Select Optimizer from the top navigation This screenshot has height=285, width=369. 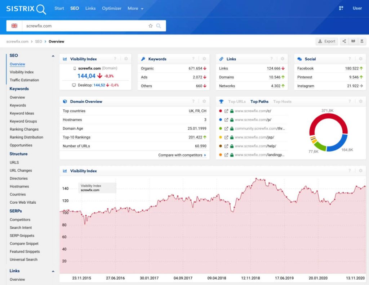coord(112,8)
